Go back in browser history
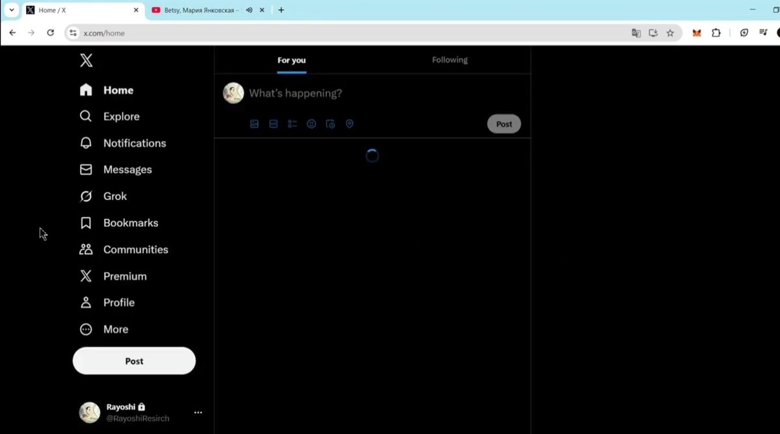Viewport: 780px width, 434px height. 12,32
